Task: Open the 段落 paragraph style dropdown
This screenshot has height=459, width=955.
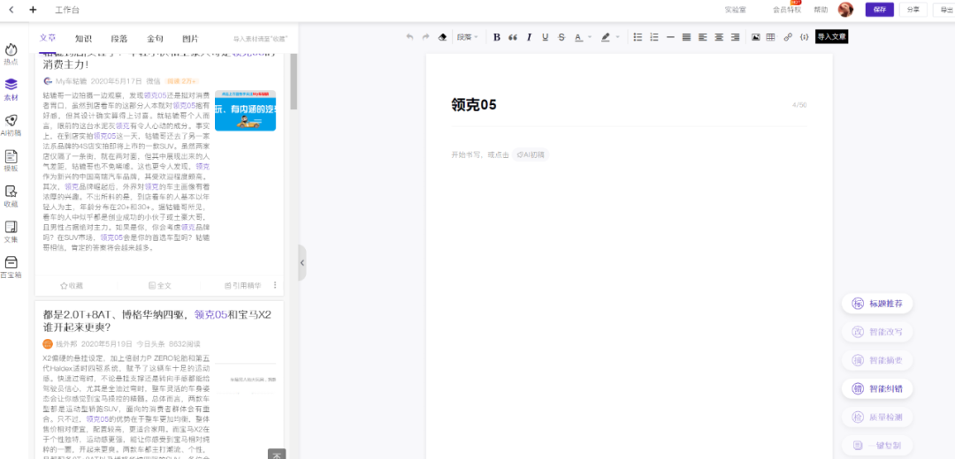Action: coord(468,37)
